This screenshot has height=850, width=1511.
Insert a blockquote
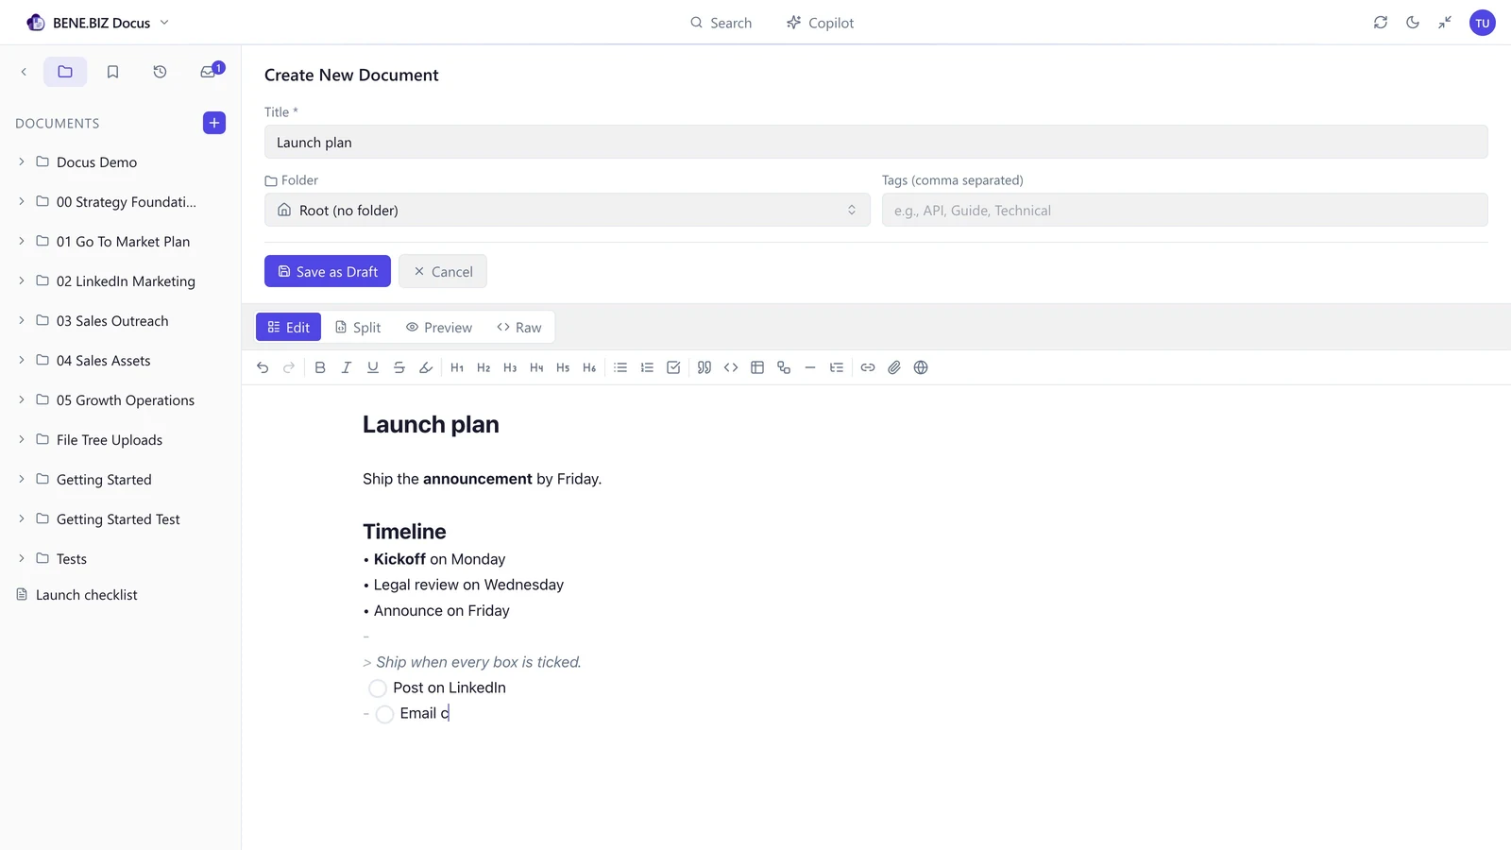pos(705,367)
